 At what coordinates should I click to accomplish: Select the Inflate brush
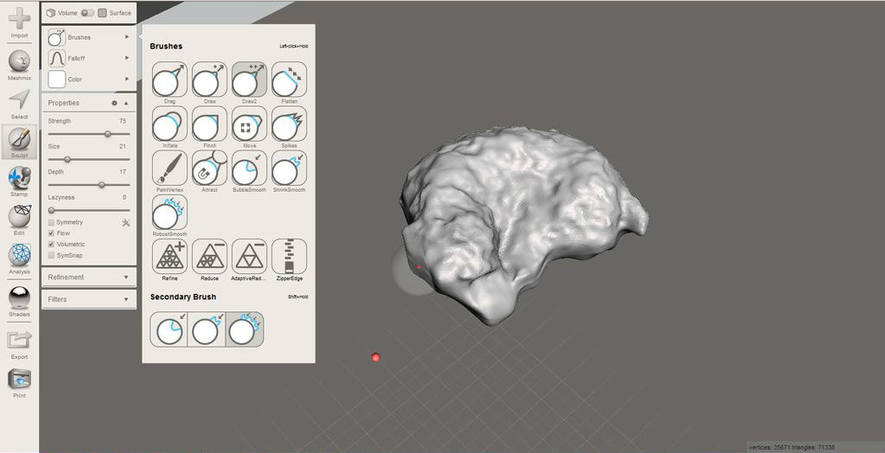pyautogui.click(x=170, y=124)
